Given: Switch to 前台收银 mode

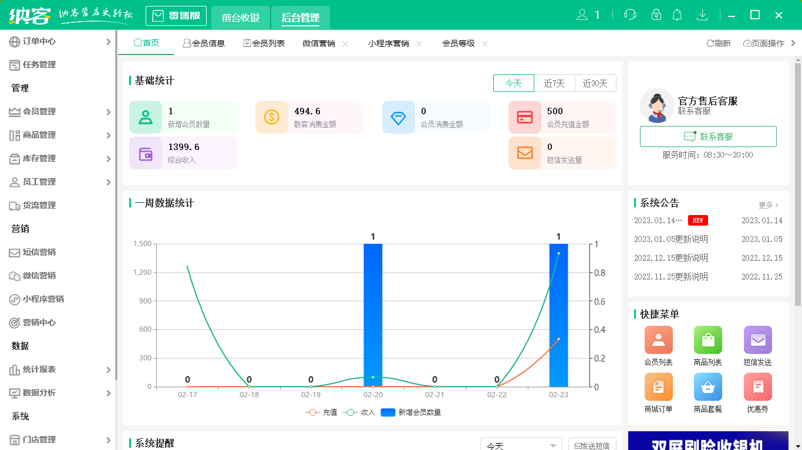Looking at the screenshot, I should (x=240, y=16).
